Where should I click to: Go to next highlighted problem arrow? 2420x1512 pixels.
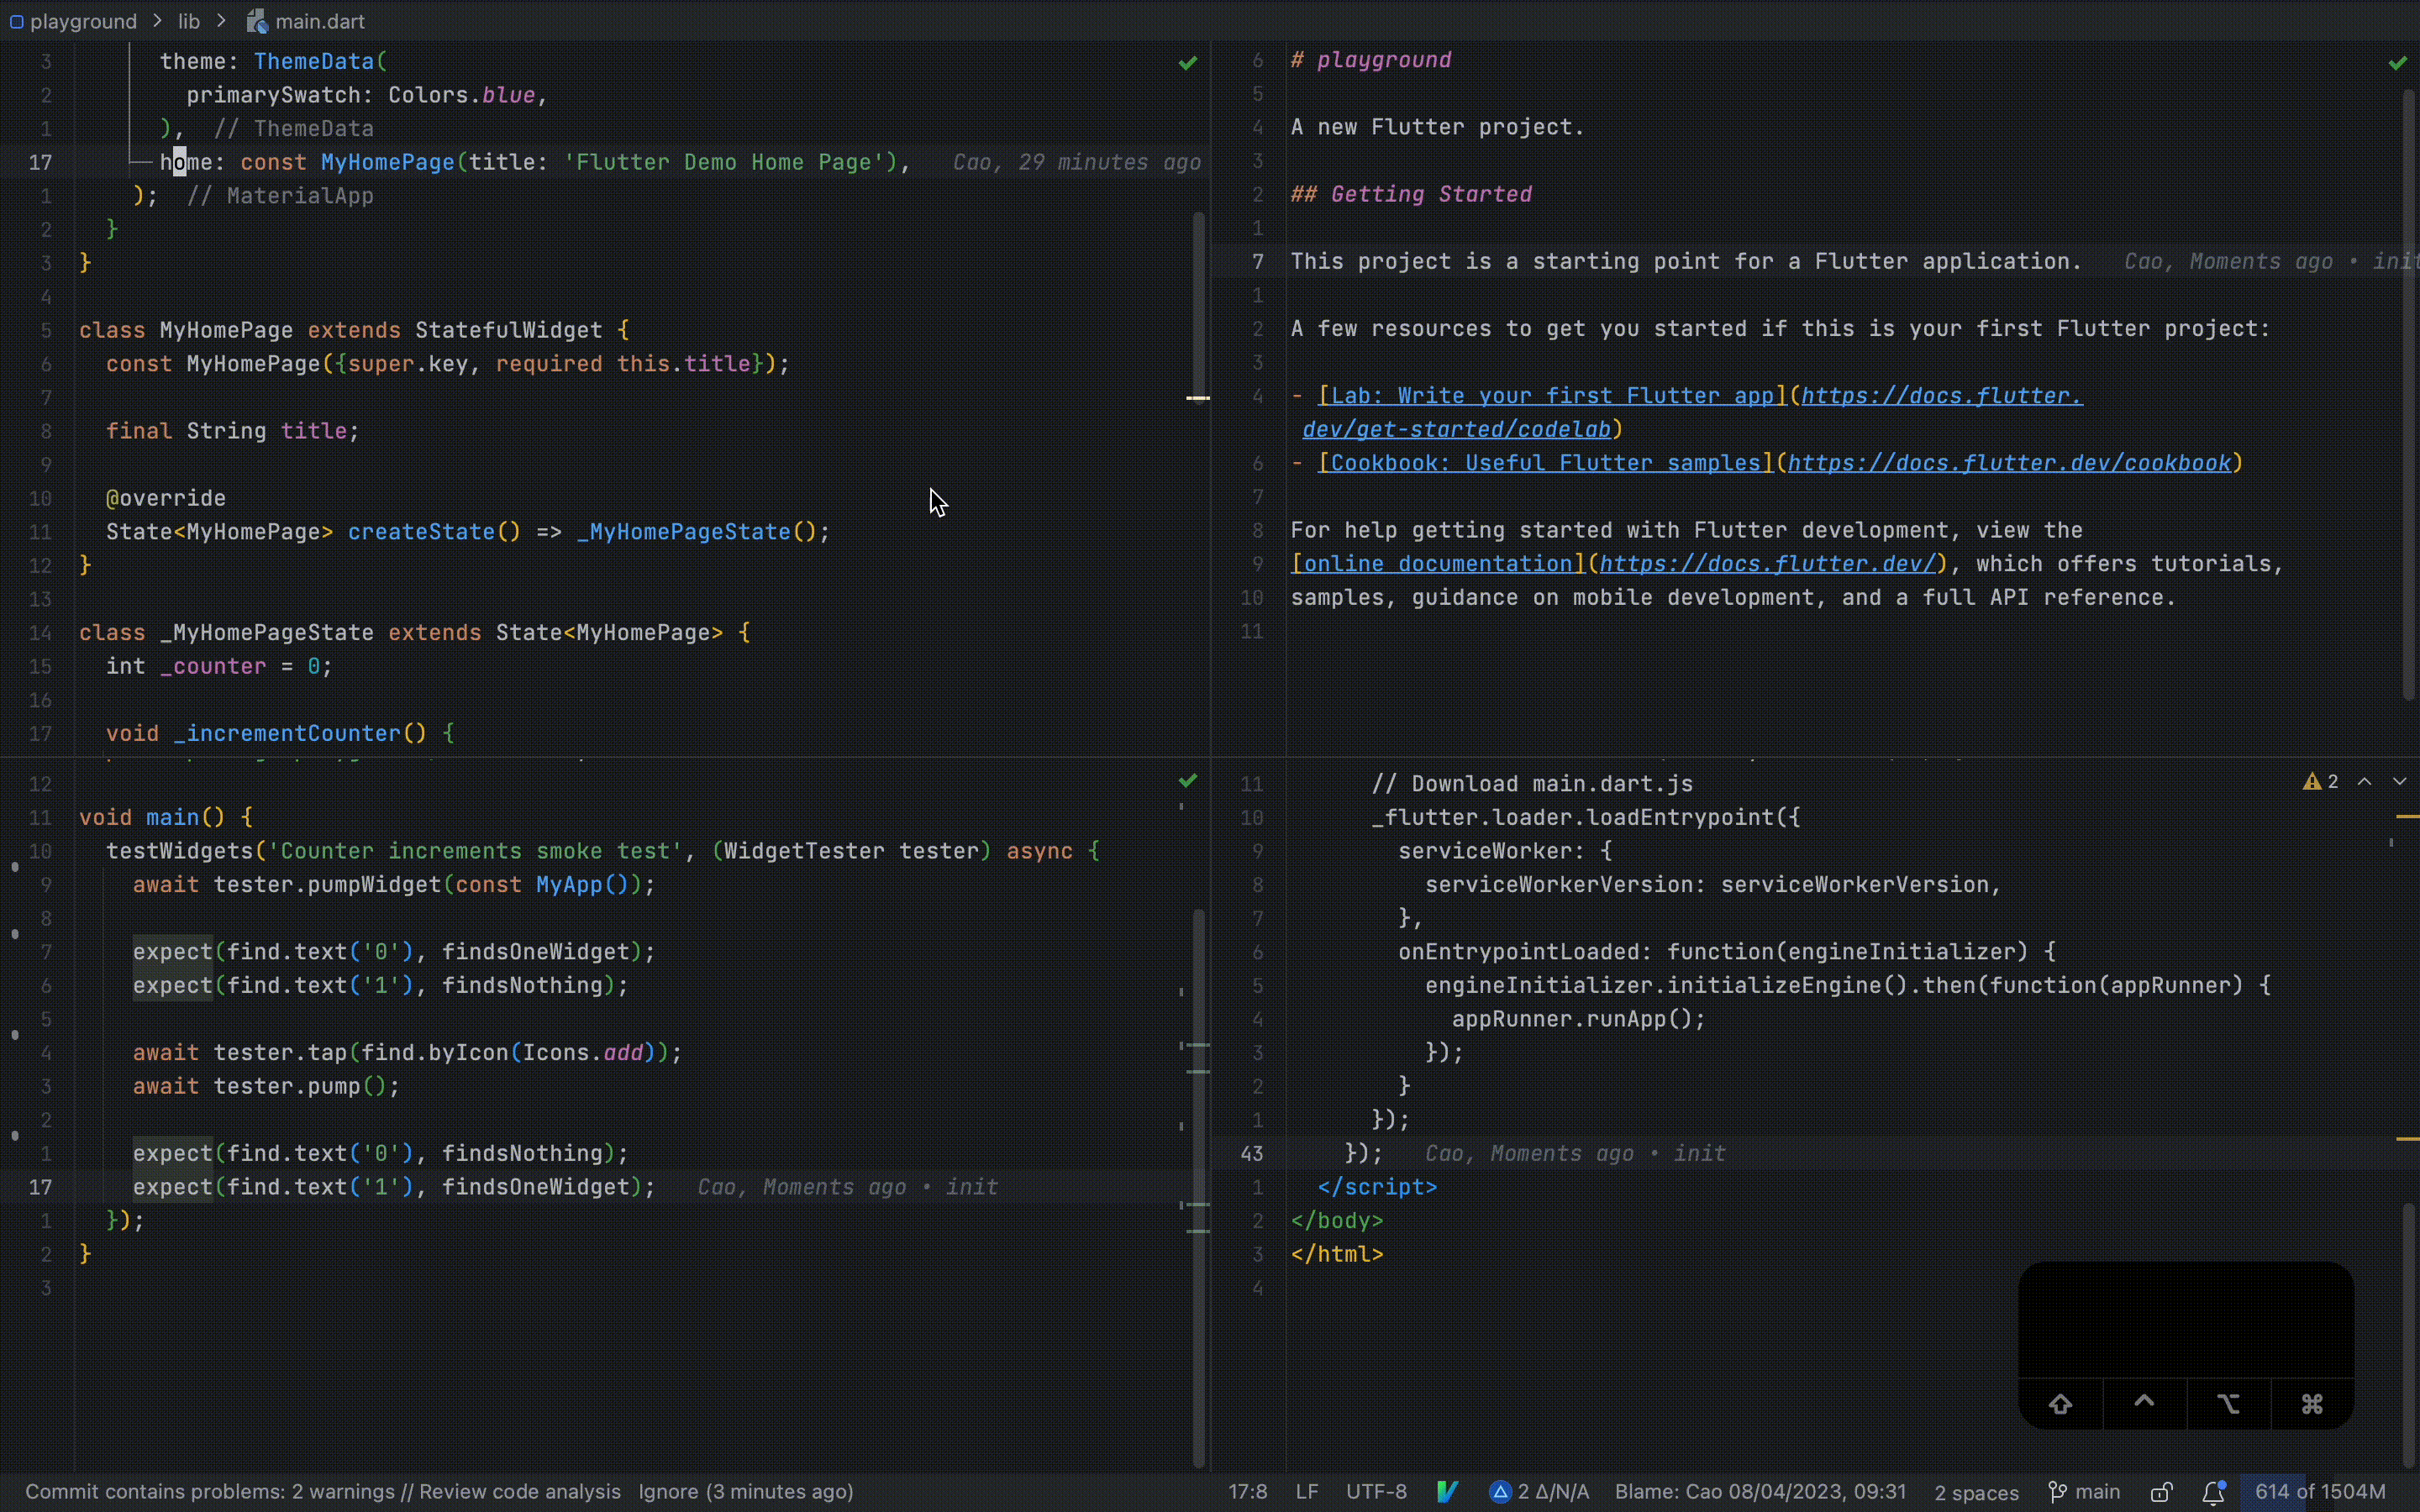[2399, 782]
